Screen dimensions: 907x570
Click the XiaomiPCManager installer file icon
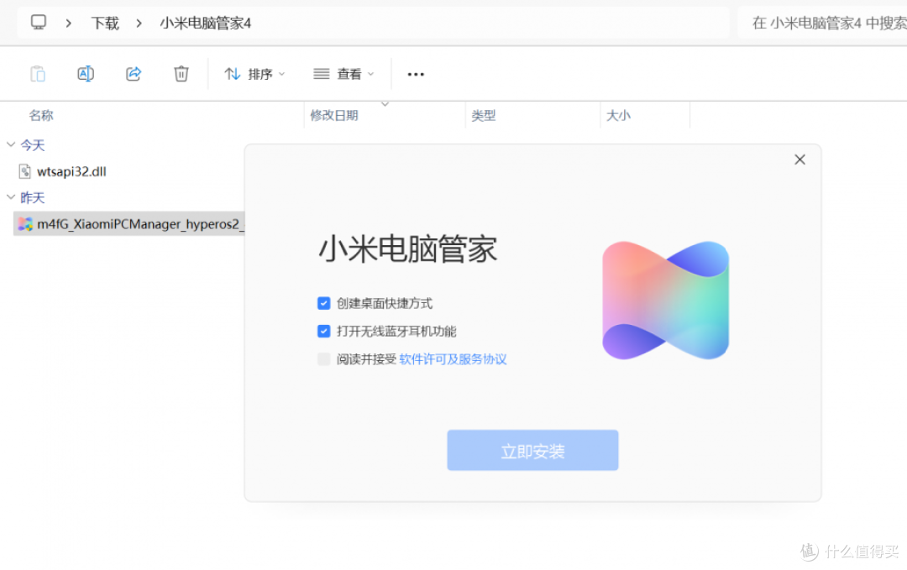25,224
